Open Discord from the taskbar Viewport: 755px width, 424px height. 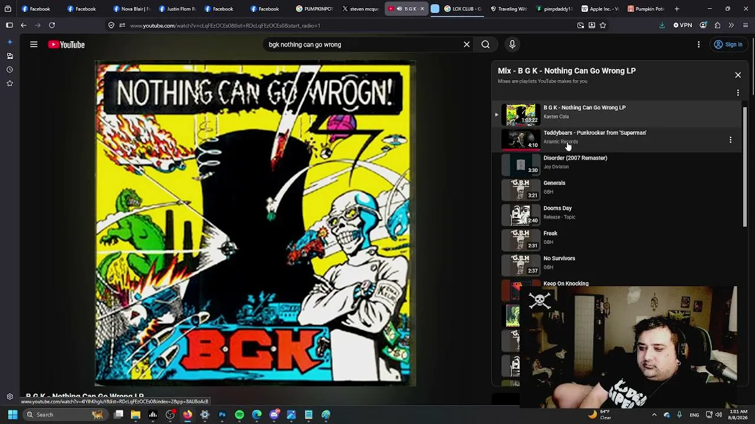(x=274, y=415)
